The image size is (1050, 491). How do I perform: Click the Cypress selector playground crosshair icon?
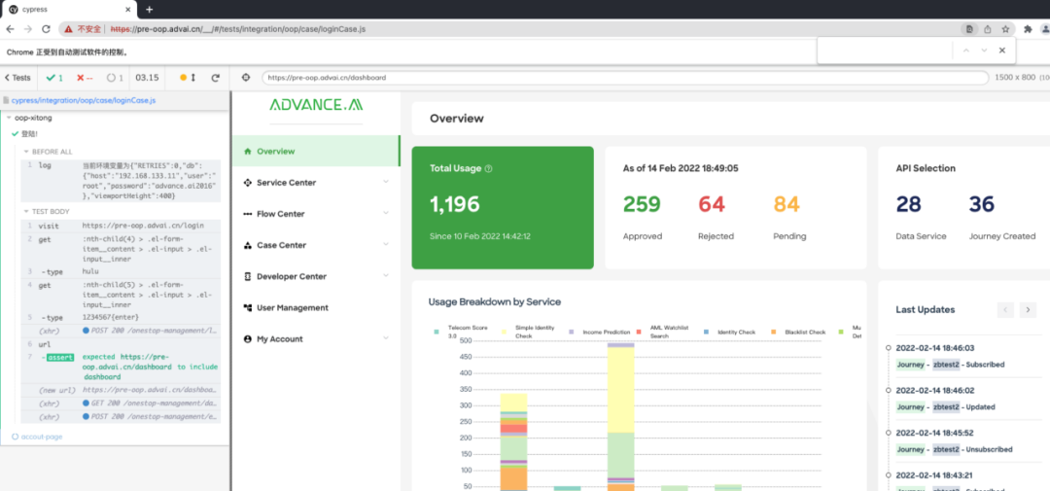click(245, 78)
